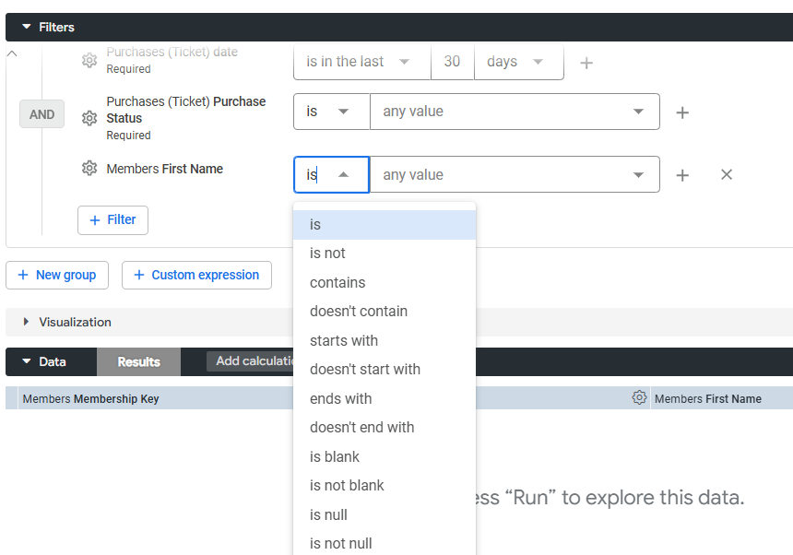Click the AND operator badge

click(42, 114)
